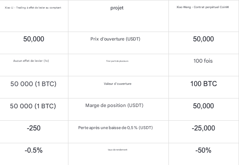The width and height of the screenshot is (239, 165).
Task: Click the 'Prix d'ouverture (USDT)' label
Action: (115, 39)
